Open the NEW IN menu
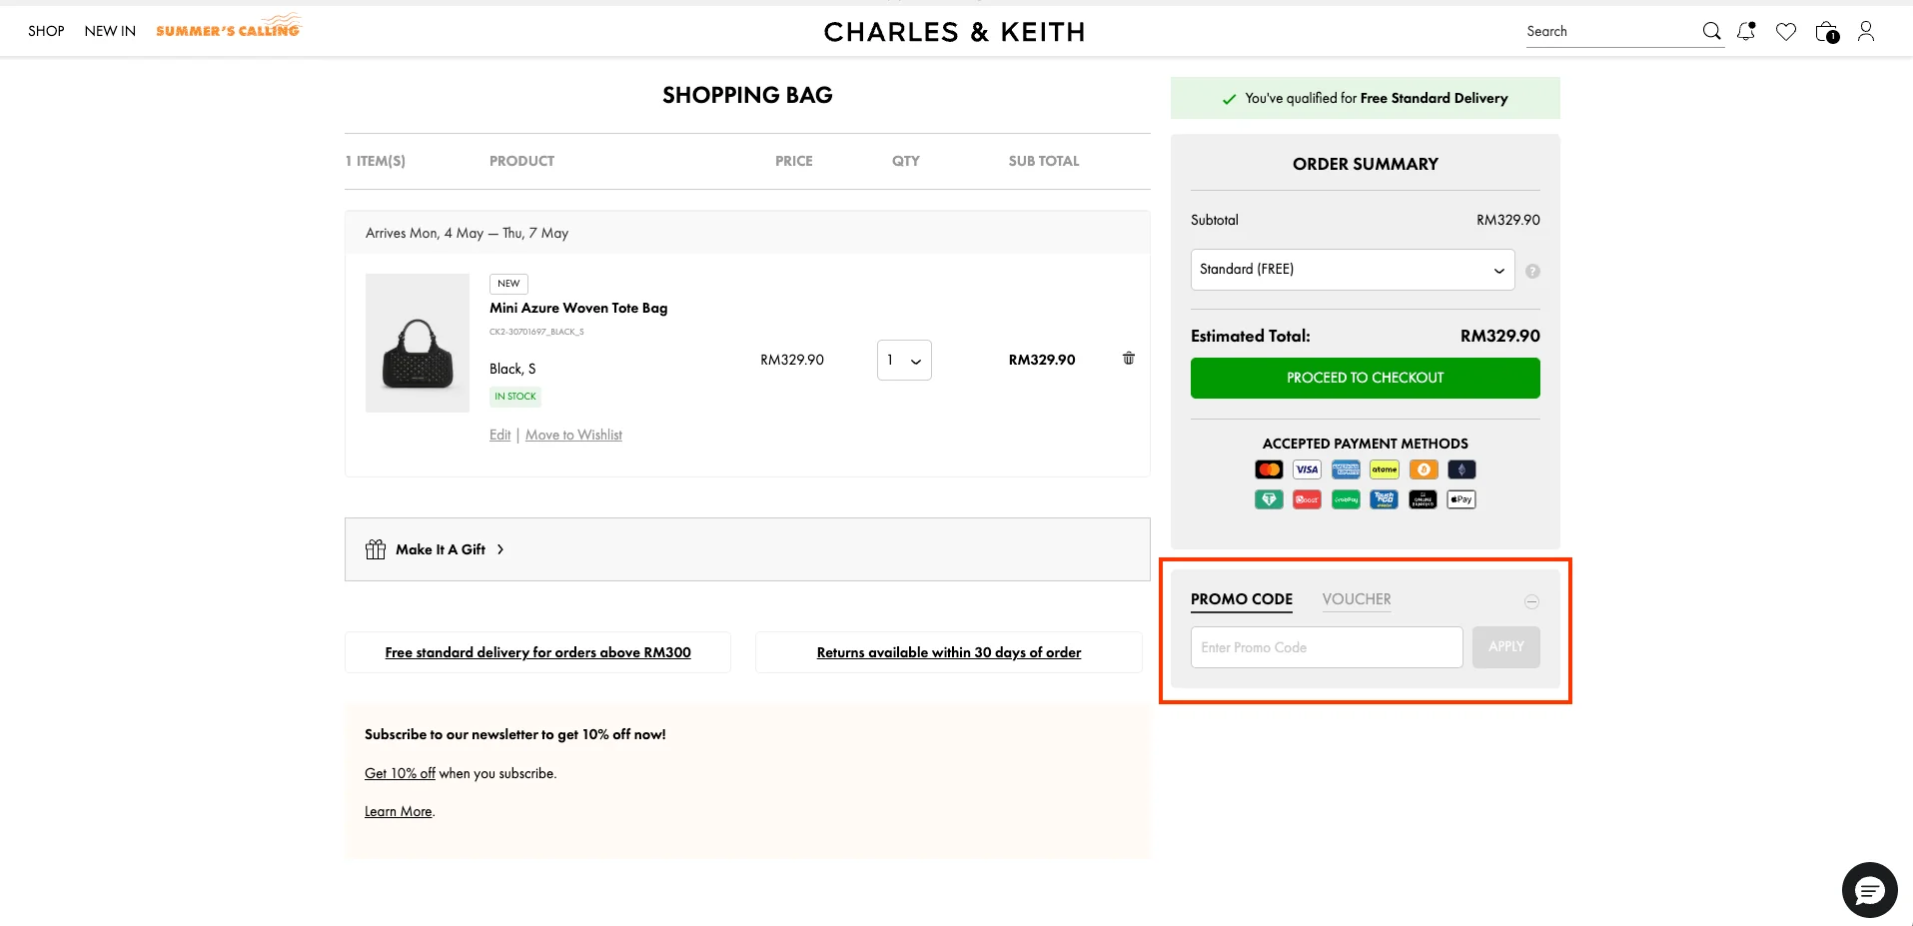Viewport: 1913px width, 926px height. coord(110,31)
